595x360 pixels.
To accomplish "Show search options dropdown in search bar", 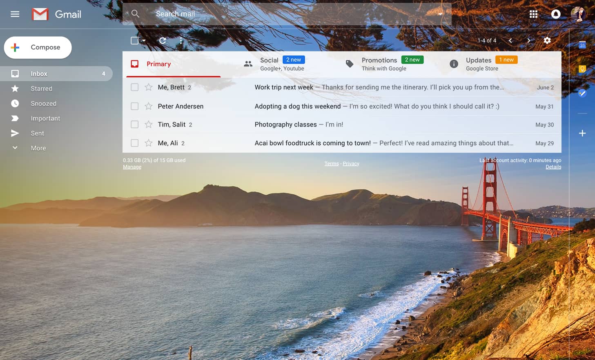I will 440,14.
